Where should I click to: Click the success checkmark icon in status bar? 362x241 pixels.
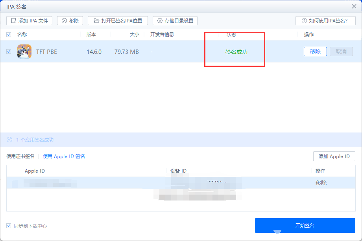coord(9,140)
